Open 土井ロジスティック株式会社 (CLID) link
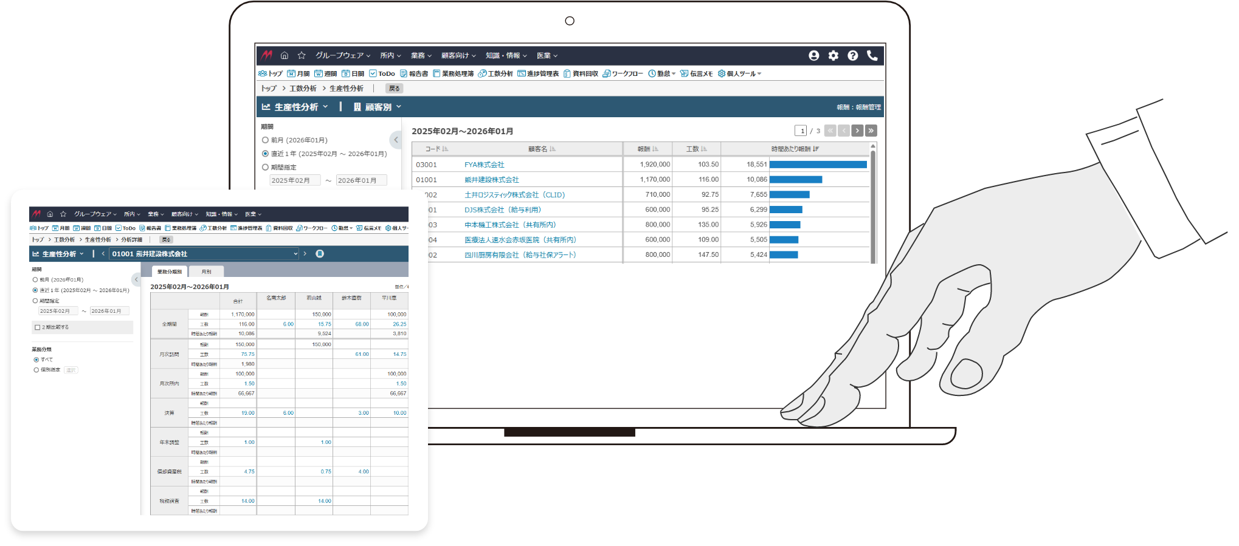The width and height of the screenshot is (1239, 546). (x=514, y=195)
